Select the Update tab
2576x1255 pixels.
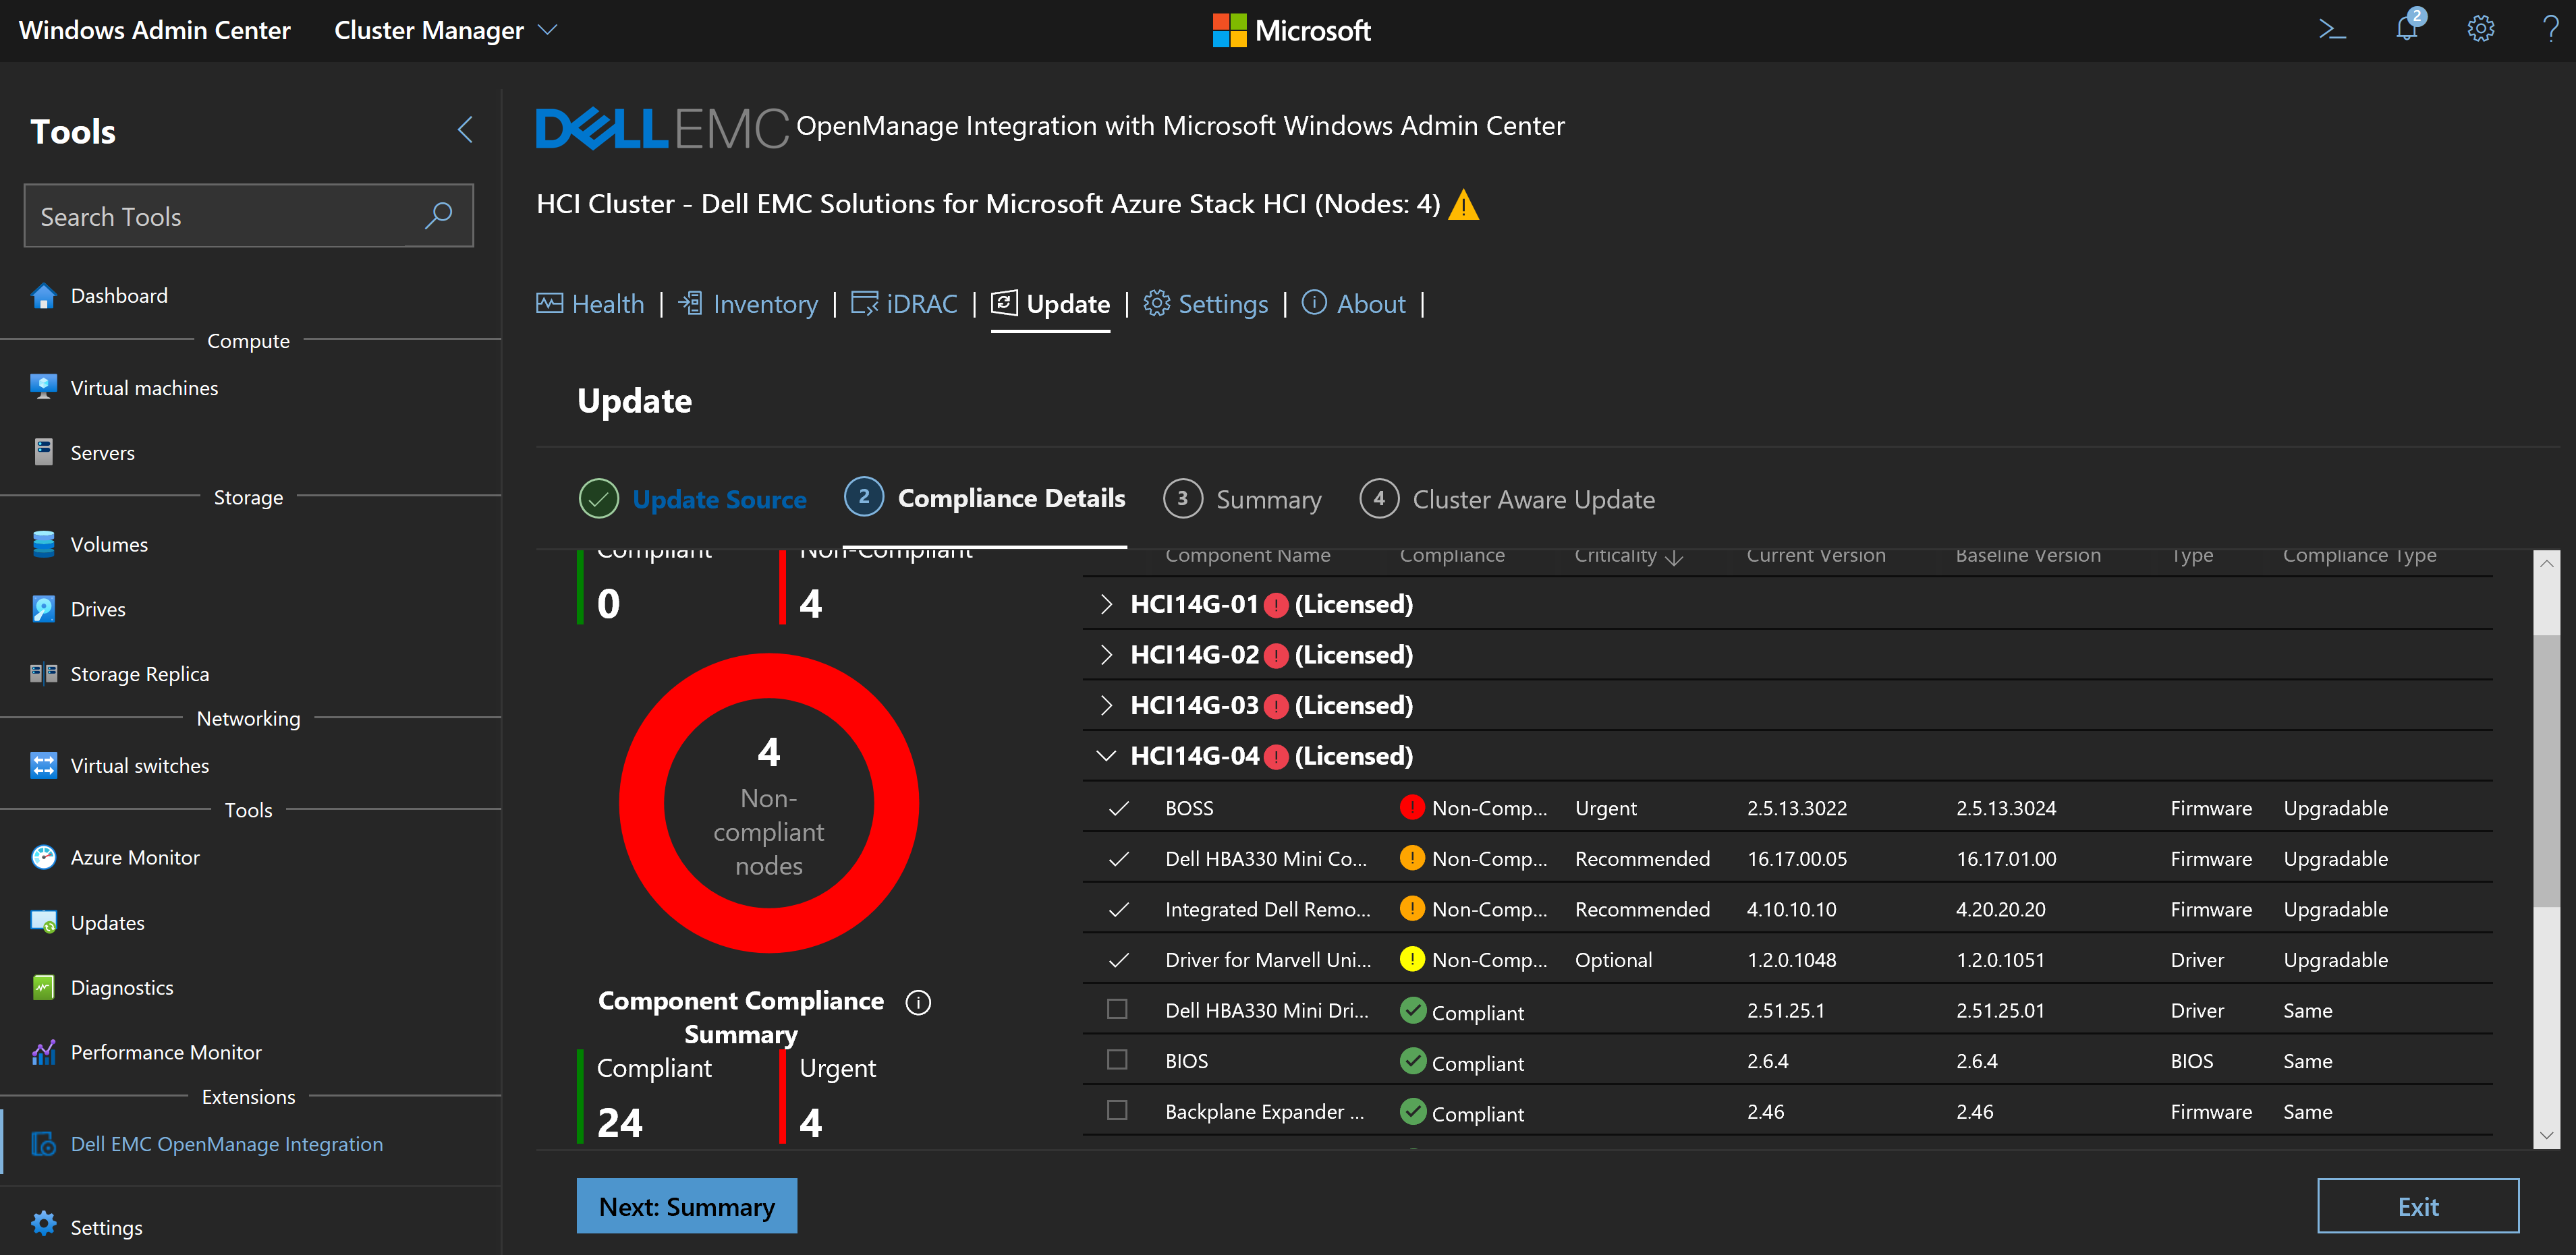[x=1050, y=303]
